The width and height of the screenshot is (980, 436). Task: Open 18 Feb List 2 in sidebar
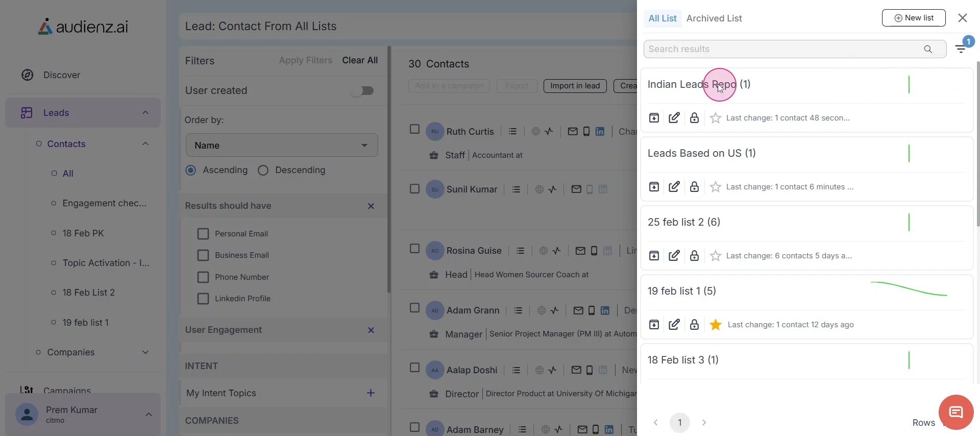(89, 293)
